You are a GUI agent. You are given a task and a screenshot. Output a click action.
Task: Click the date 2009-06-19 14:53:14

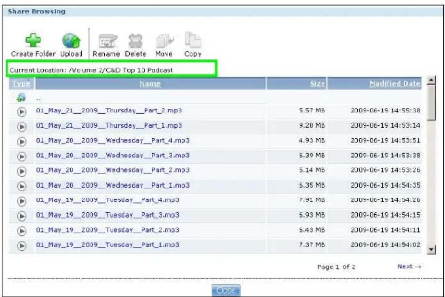click(x=385, y=125)
